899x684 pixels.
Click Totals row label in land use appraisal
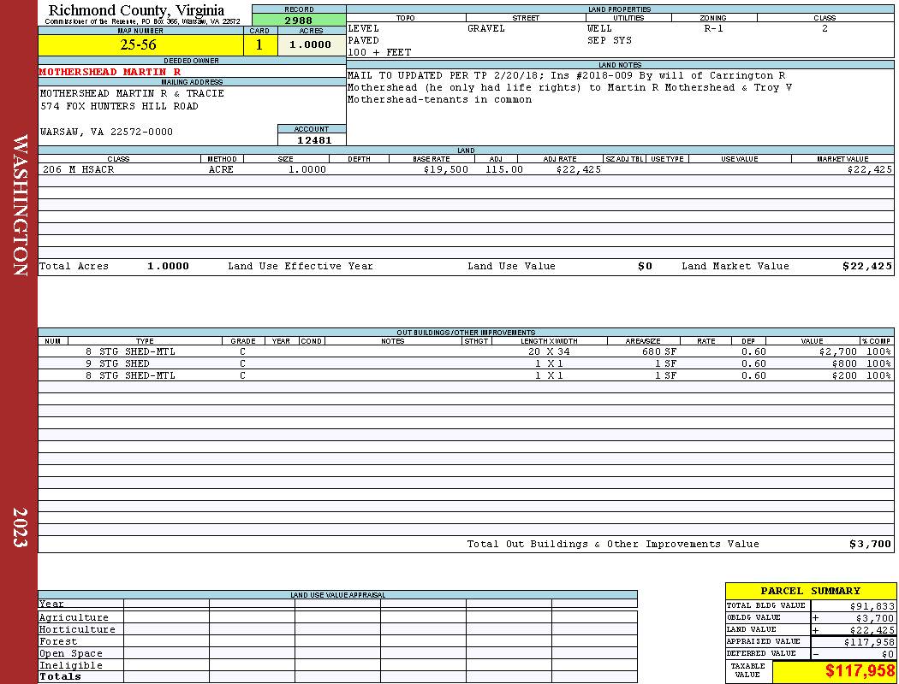(x=60, y=676)
